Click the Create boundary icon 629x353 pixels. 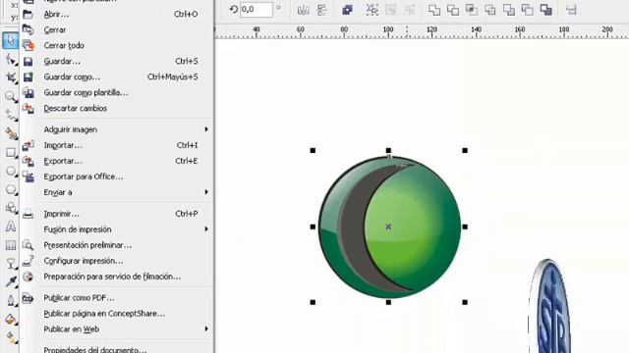546,10
